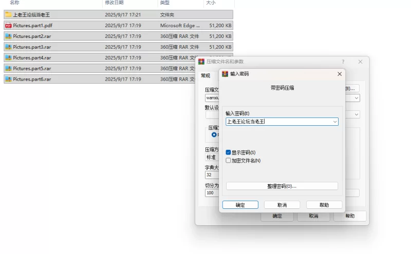Screen dimensions: 411x254
Task: Click the Microsoft Edge type cell
Action: 180,26
